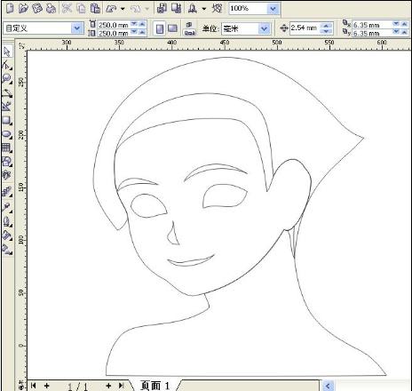Add a page after with right plus

[108, 385]
